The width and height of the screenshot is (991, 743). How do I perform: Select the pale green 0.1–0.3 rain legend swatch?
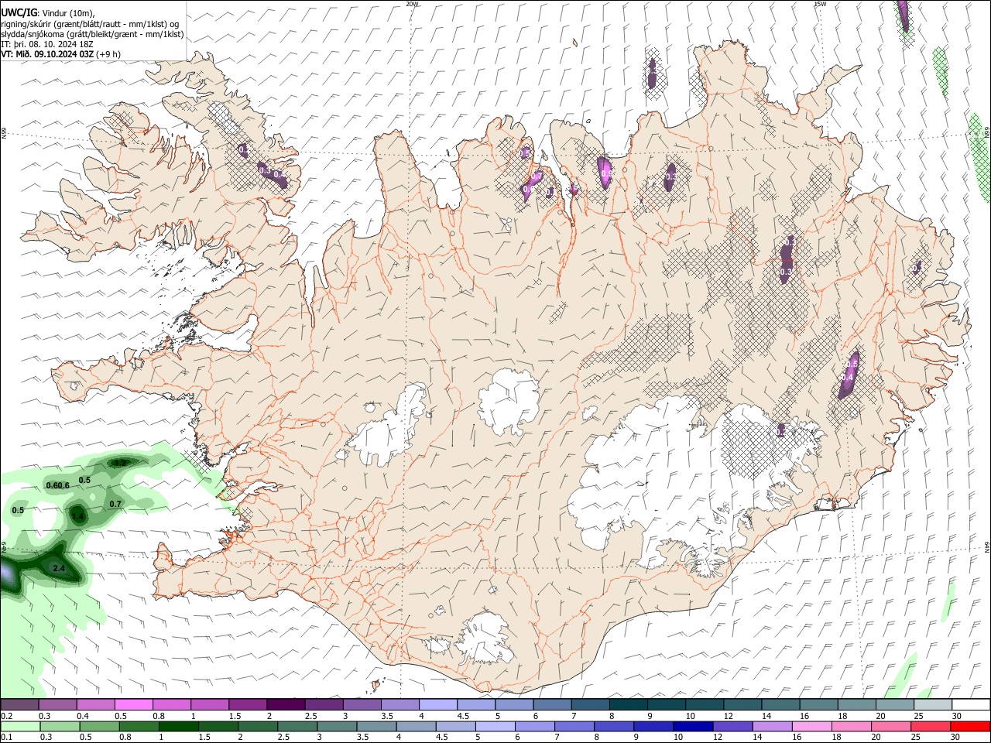pos(20,726)
